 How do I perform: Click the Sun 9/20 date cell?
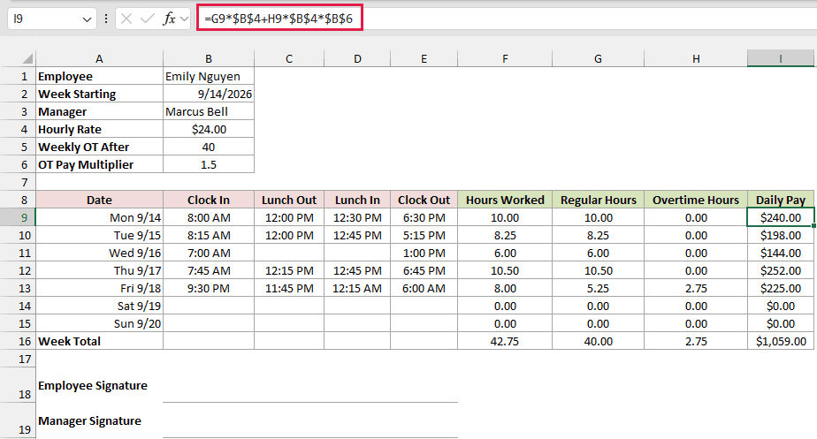[x=99, y=323]
